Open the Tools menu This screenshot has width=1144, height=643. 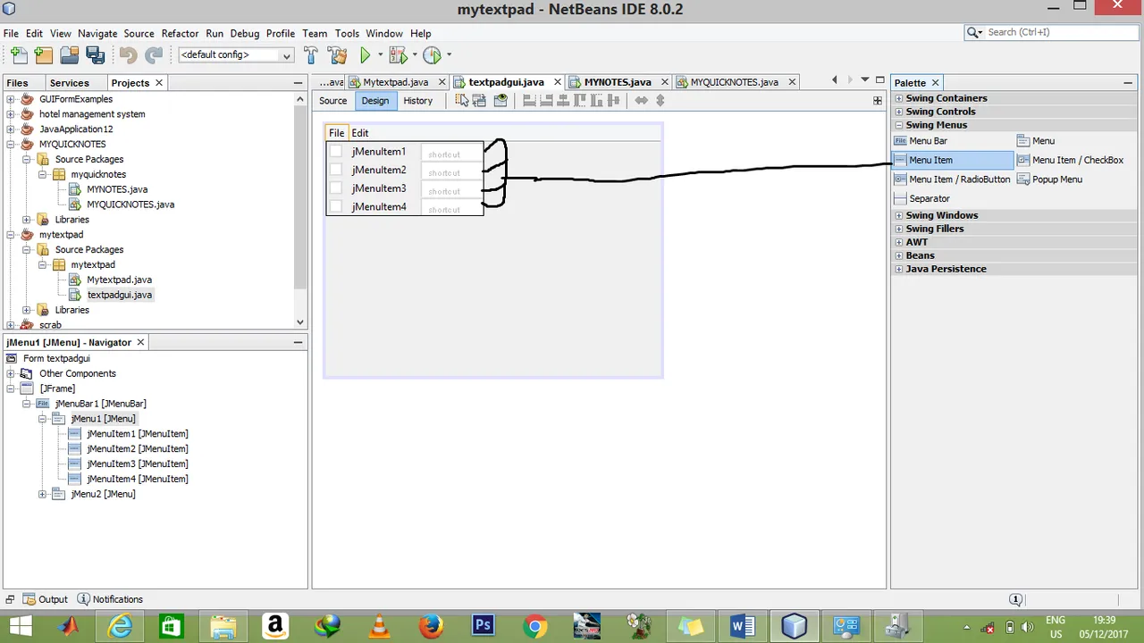tap(347, 33)
